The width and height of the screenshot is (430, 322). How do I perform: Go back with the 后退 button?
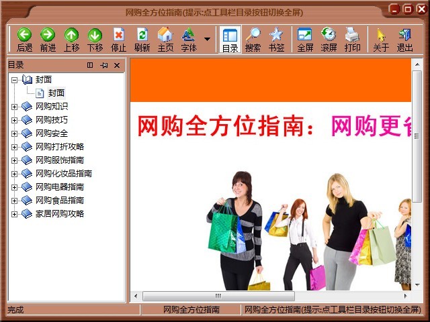(24, 40)
